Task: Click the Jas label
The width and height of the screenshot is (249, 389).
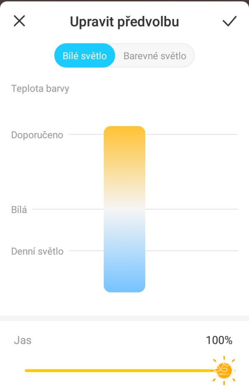Action: click(22, 340)
